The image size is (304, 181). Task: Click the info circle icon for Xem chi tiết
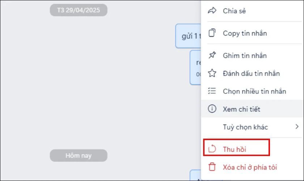(x=212, y=109)
